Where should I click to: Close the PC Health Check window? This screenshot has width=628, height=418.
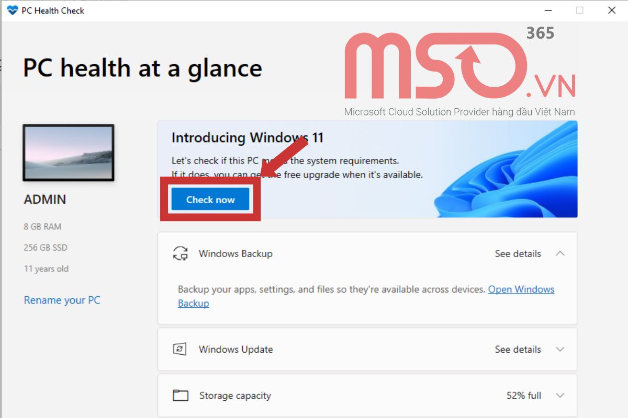[x=612, y=10]
